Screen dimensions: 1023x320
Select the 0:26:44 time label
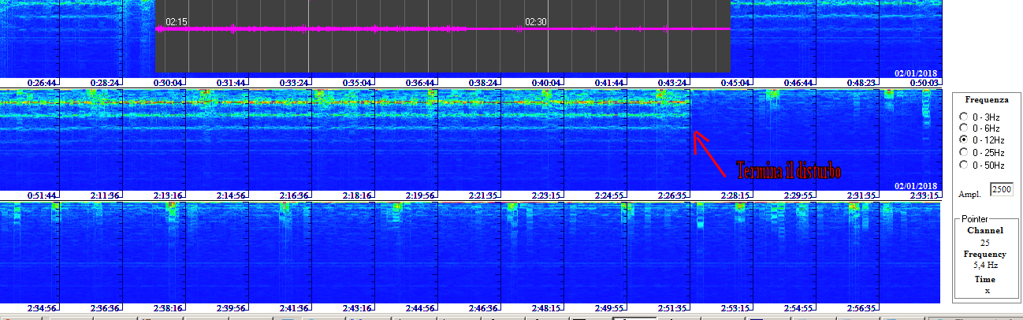click(x=42, y=82)
